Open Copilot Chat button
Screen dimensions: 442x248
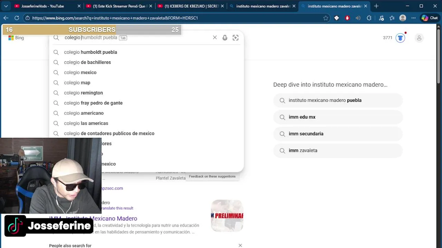coord(429,18)
